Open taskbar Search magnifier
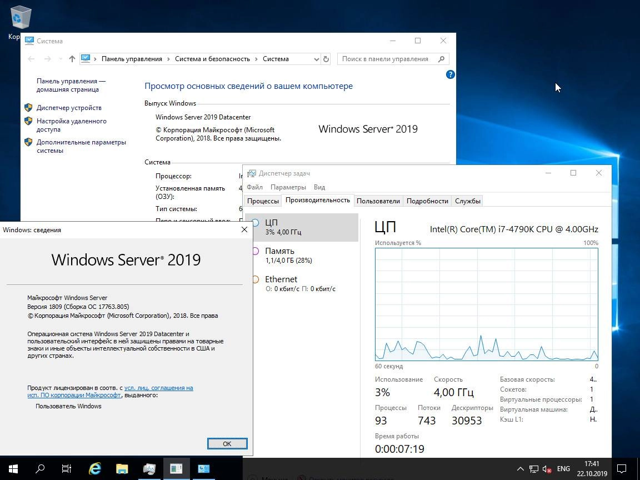The height and width of the screenshot is (480, 640). point(40,468)
